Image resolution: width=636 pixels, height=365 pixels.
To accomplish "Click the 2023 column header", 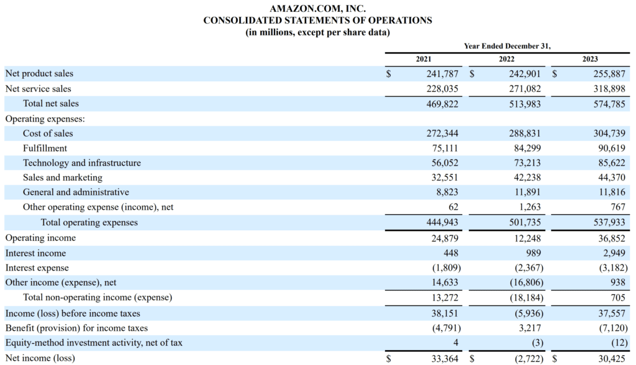I will (x=590, y=59).
